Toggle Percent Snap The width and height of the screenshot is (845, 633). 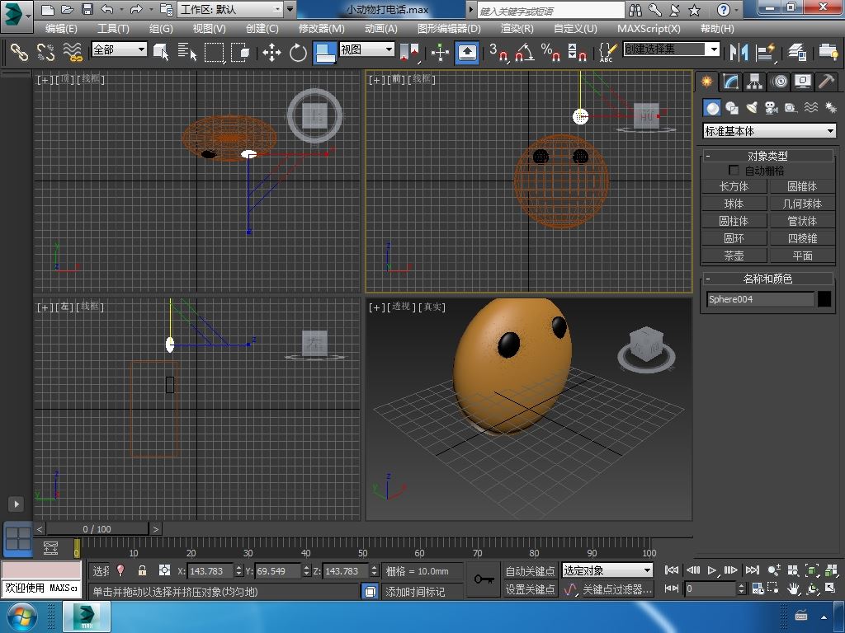point(550,52)
